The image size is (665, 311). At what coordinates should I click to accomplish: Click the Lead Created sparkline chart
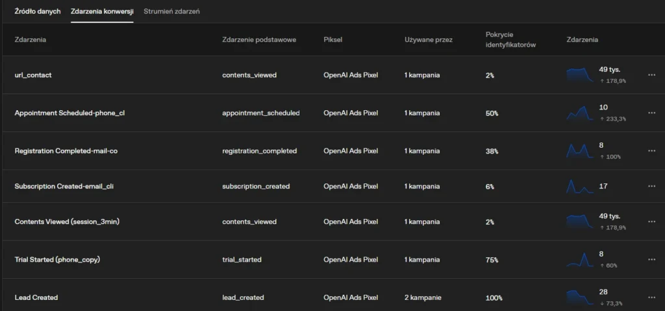click(x=580, y=297)
